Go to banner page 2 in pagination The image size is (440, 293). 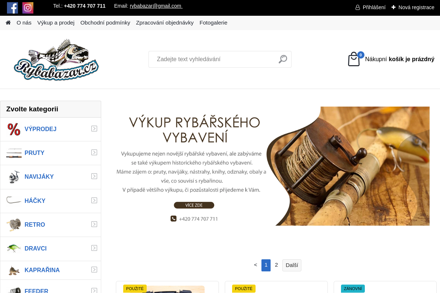(x=276, y=265)
